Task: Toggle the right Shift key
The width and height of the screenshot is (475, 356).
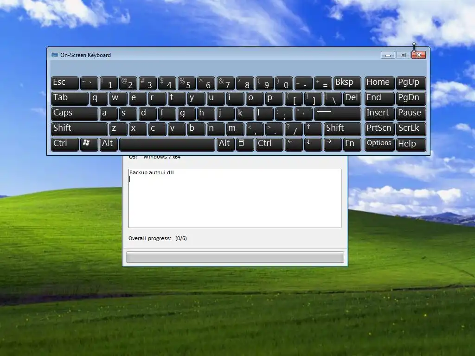Action: pyautogui.click(x=342, y=129)
